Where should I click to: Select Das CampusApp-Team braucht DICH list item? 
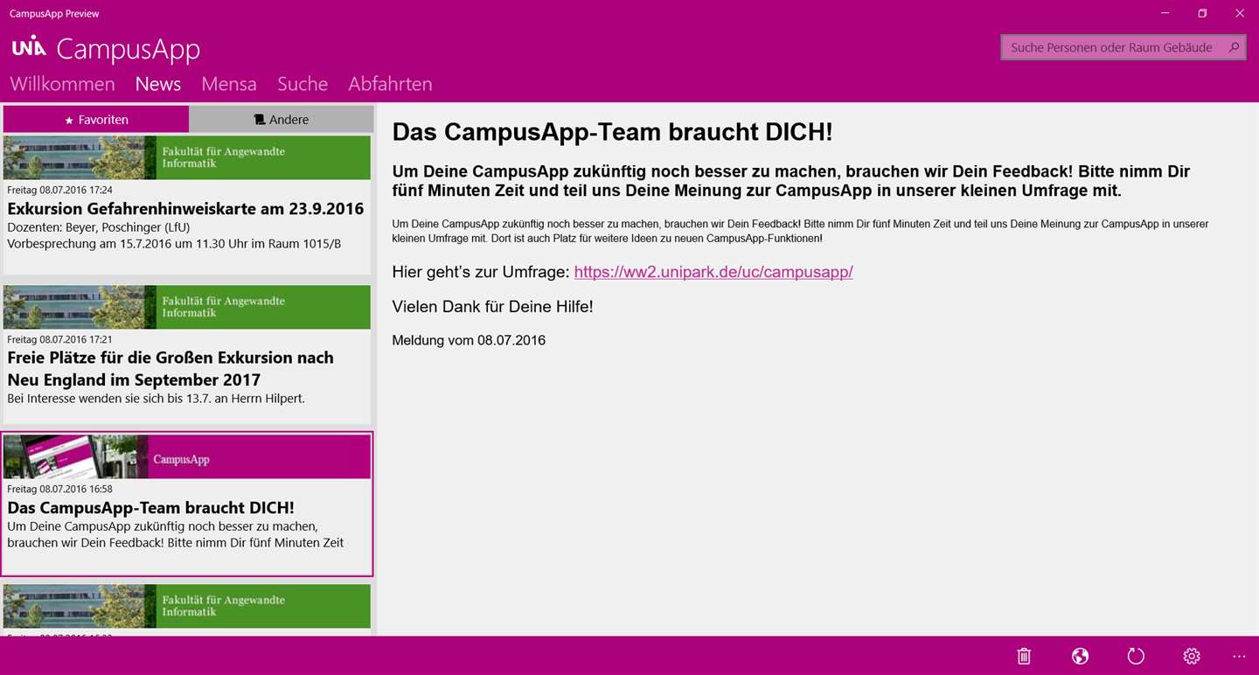(x=187, y=505)
